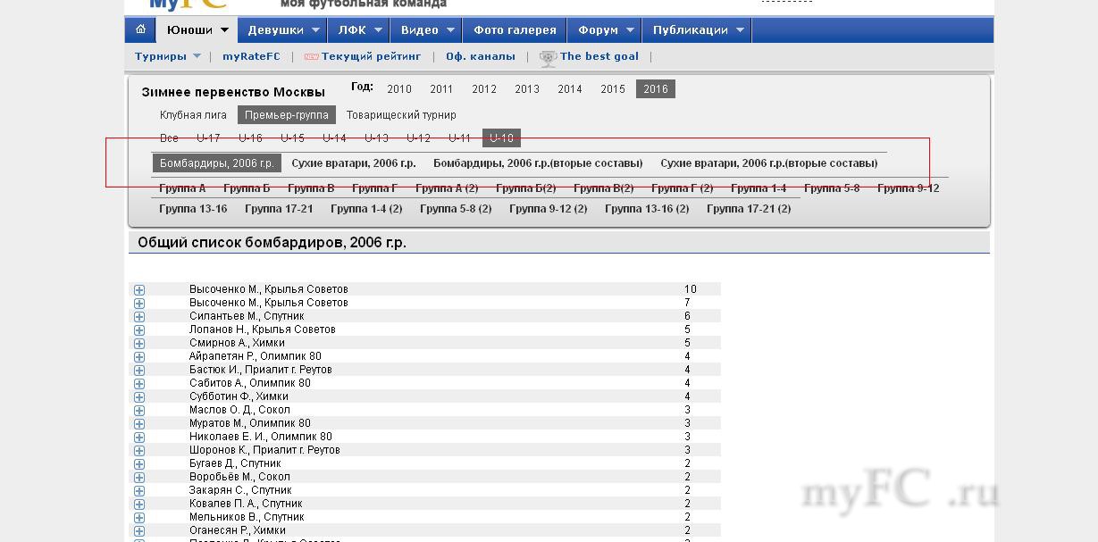The image size is (1098, 542).
Task: Expand plus icon for Лопанов Н., Крылья Советов
Action: [139, 329]
